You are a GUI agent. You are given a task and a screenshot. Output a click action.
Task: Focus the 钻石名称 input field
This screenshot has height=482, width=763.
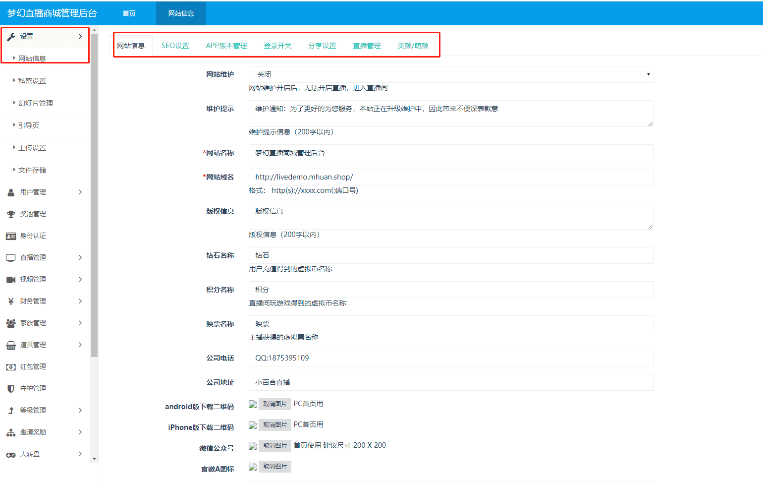click(x=451, y=255)
